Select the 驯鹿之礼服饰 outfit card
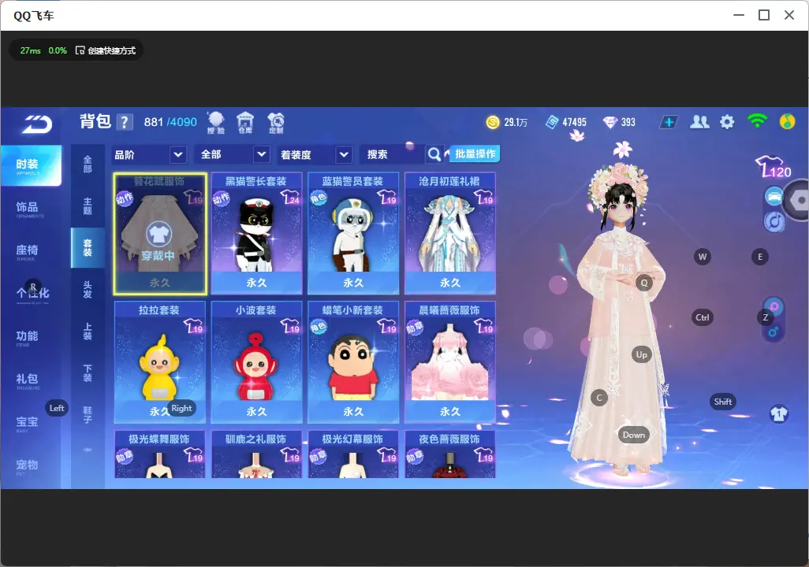Image resolution: width=809 pixels, height=567 pixels. coord(256,454)
